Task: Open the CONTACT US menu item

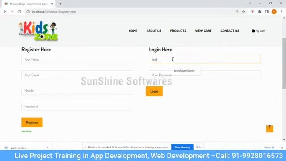Action: click(230, 31)
